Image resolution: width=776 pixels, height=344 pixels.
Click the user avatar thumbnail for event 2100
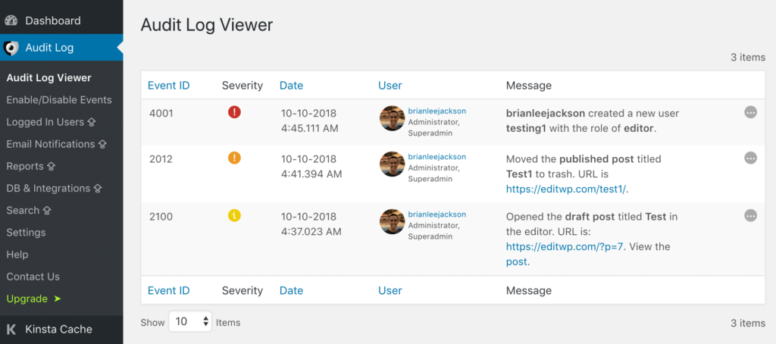[x=392, y=220]
